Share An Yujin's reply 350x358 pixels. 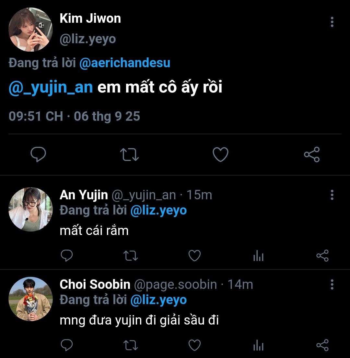322,256
